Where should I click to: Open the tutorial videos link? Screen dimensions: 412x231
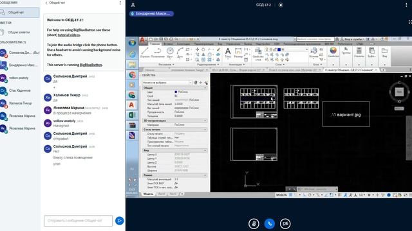click(69, 35)
